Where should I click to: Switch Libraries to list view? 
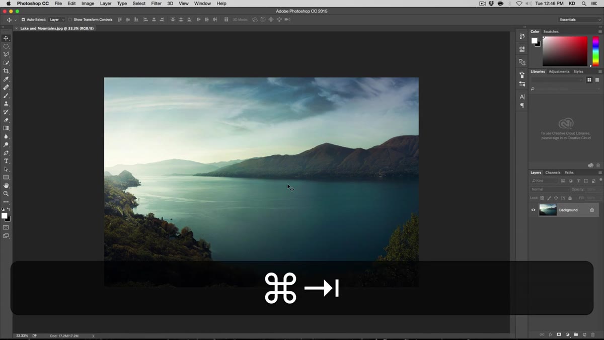click(x=597, y=80)
